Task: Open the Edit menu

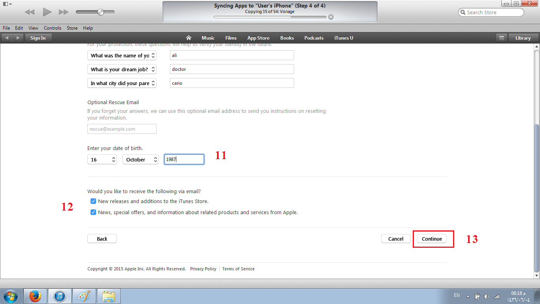Action: coord(19,28)
